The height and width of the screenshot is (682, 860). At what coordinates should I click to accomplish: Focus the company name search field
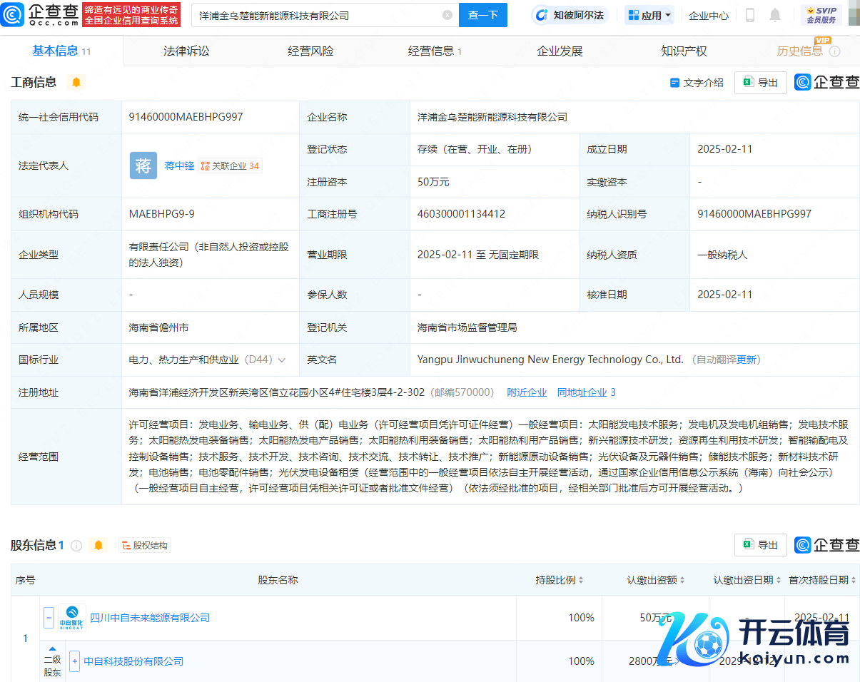[318, 15]
